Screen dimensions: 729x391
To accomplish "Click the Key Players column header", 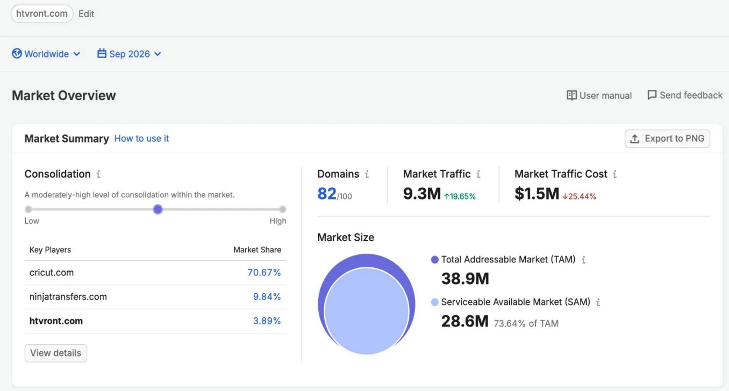I will coord(50,250).
